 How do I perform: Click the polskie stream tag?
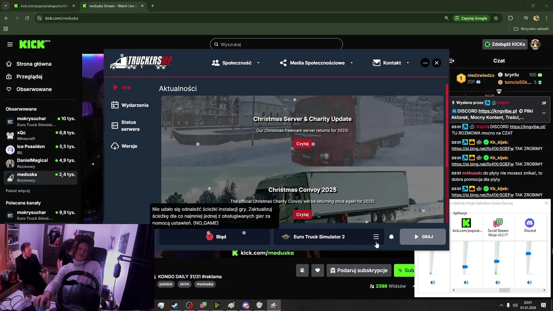(165, 284)
